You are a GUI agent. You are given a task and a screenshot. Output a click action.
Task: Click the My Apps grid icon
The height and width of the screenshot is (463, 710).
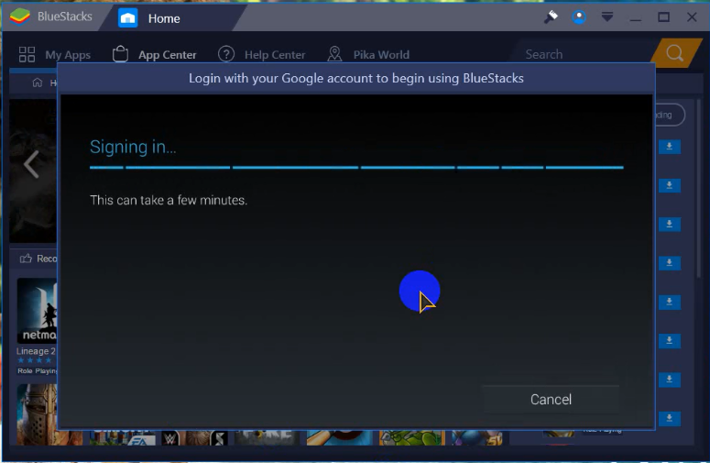27,54
